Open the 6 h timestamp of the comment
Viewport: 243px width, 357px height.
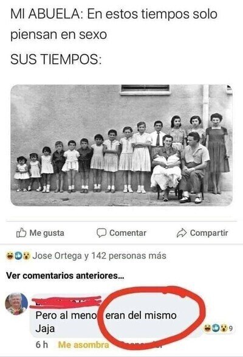coord(42,345)
